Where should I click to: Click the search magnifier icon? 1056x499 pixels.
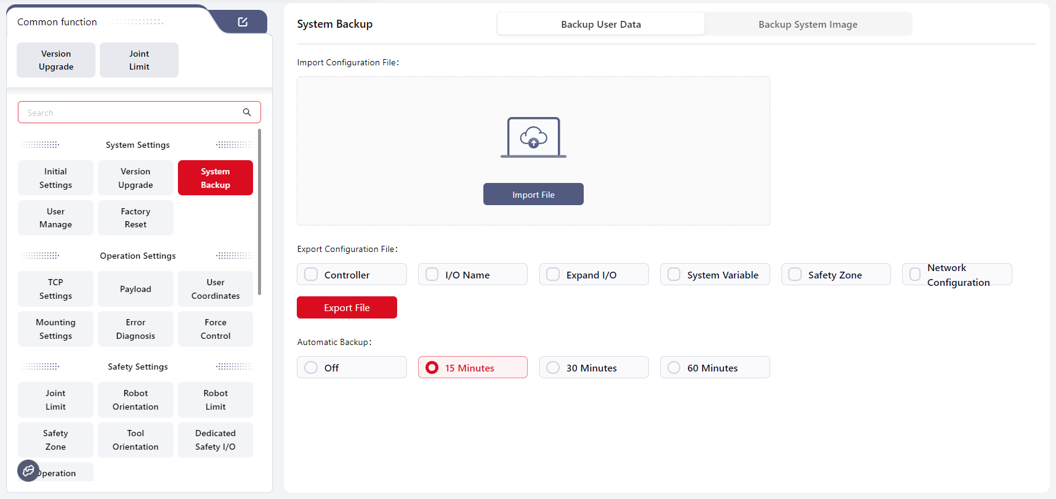(247, 112)
